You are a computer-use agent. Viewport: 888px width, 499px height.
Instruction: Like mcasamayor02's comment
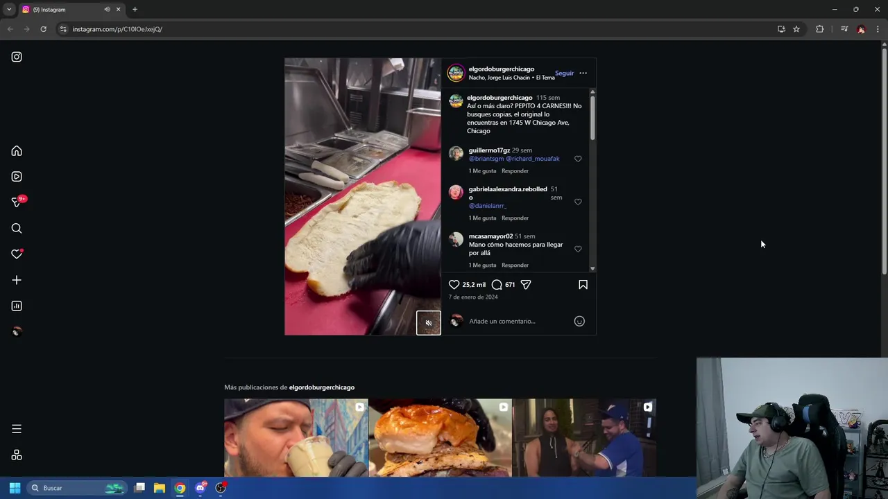click(x=578, y=249)
